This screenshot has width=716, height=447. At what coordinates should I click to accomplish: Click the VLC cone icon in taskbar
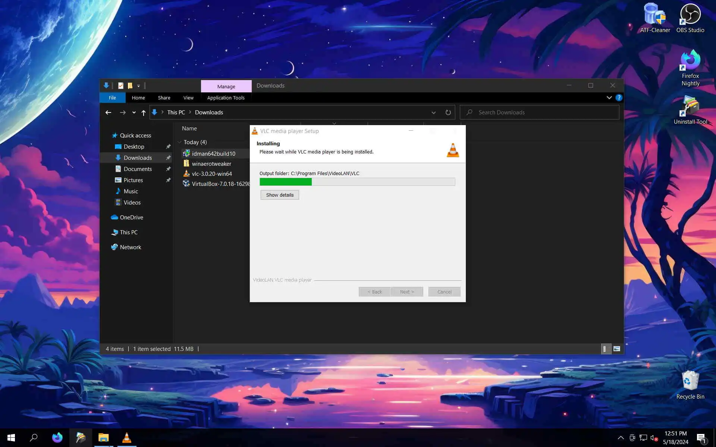pyautogui.click(x=126, y=438)
